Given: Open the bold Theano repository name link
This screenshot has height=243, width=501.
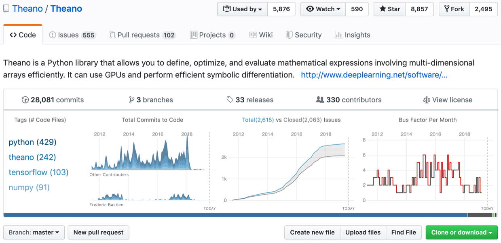Looking at the screenshot, I should point(66,9).
